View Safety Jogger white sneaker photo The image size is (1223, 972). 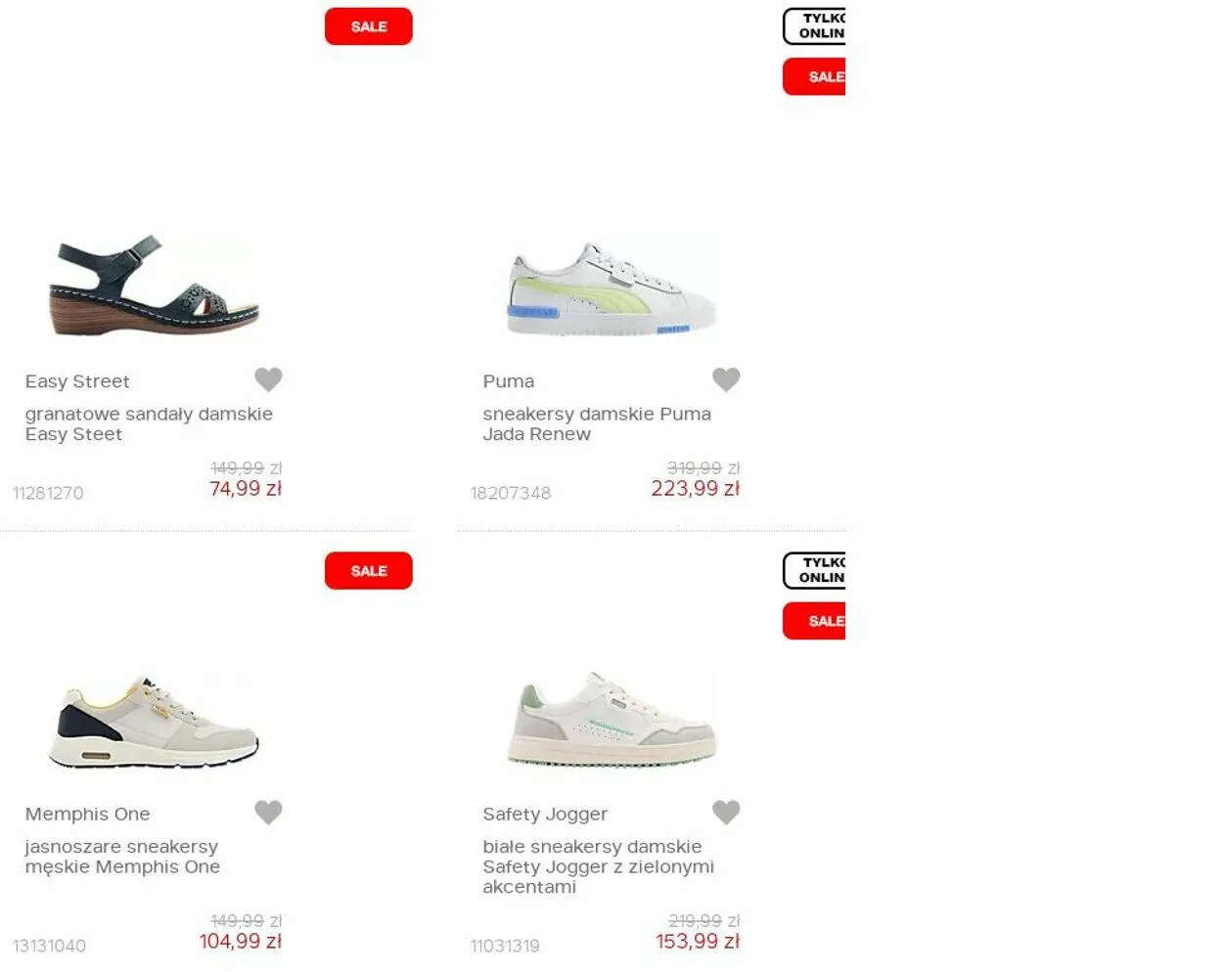click(611, 719)
